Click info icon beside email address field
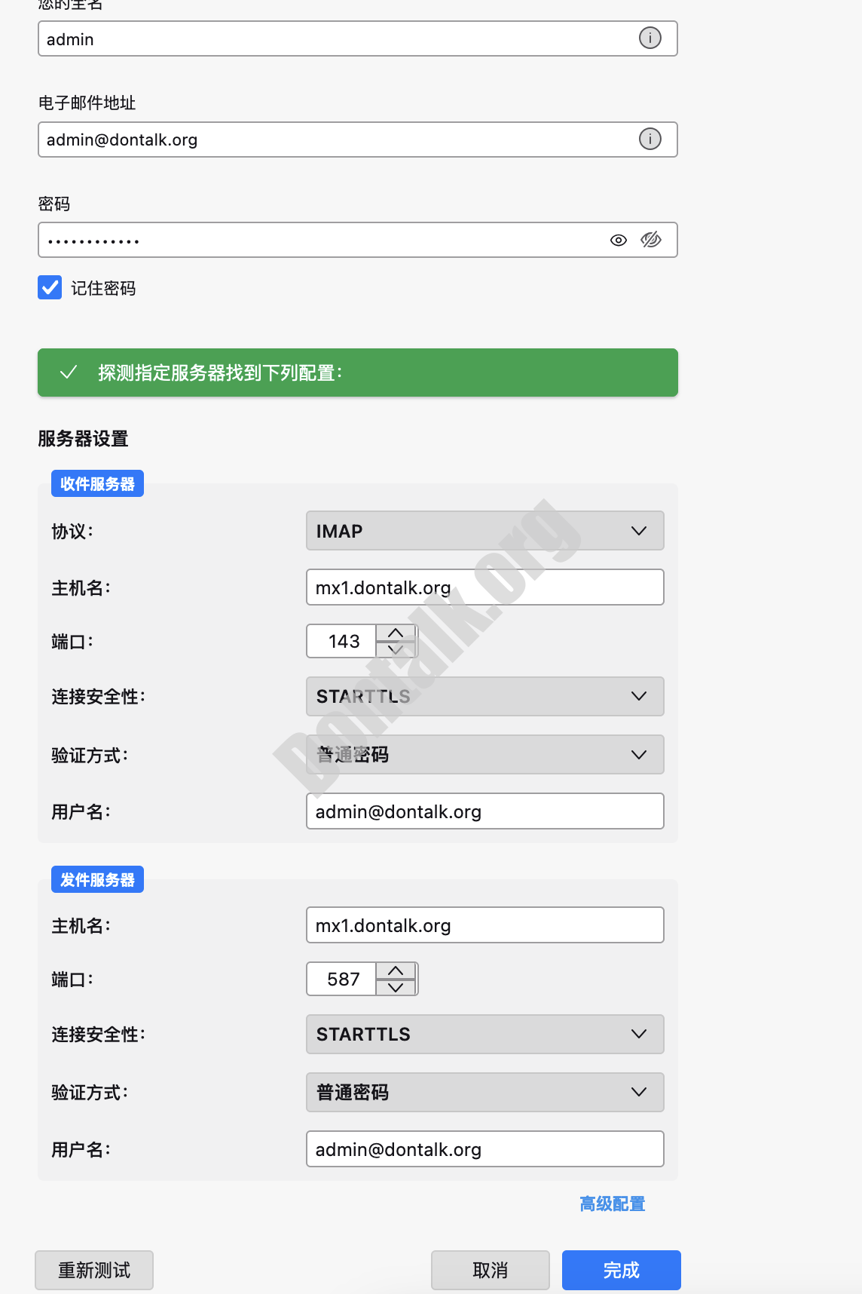 click(650, 139)
